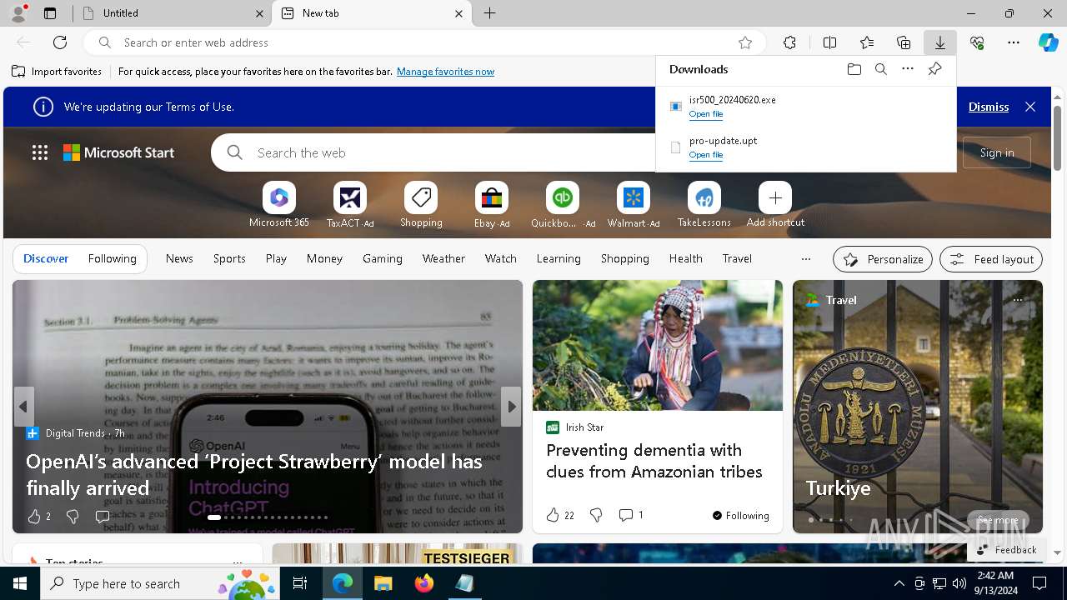Pin the Downloads panel
Image resolution: width=1067 pixels, height=600 pixels.
(934, 69)
